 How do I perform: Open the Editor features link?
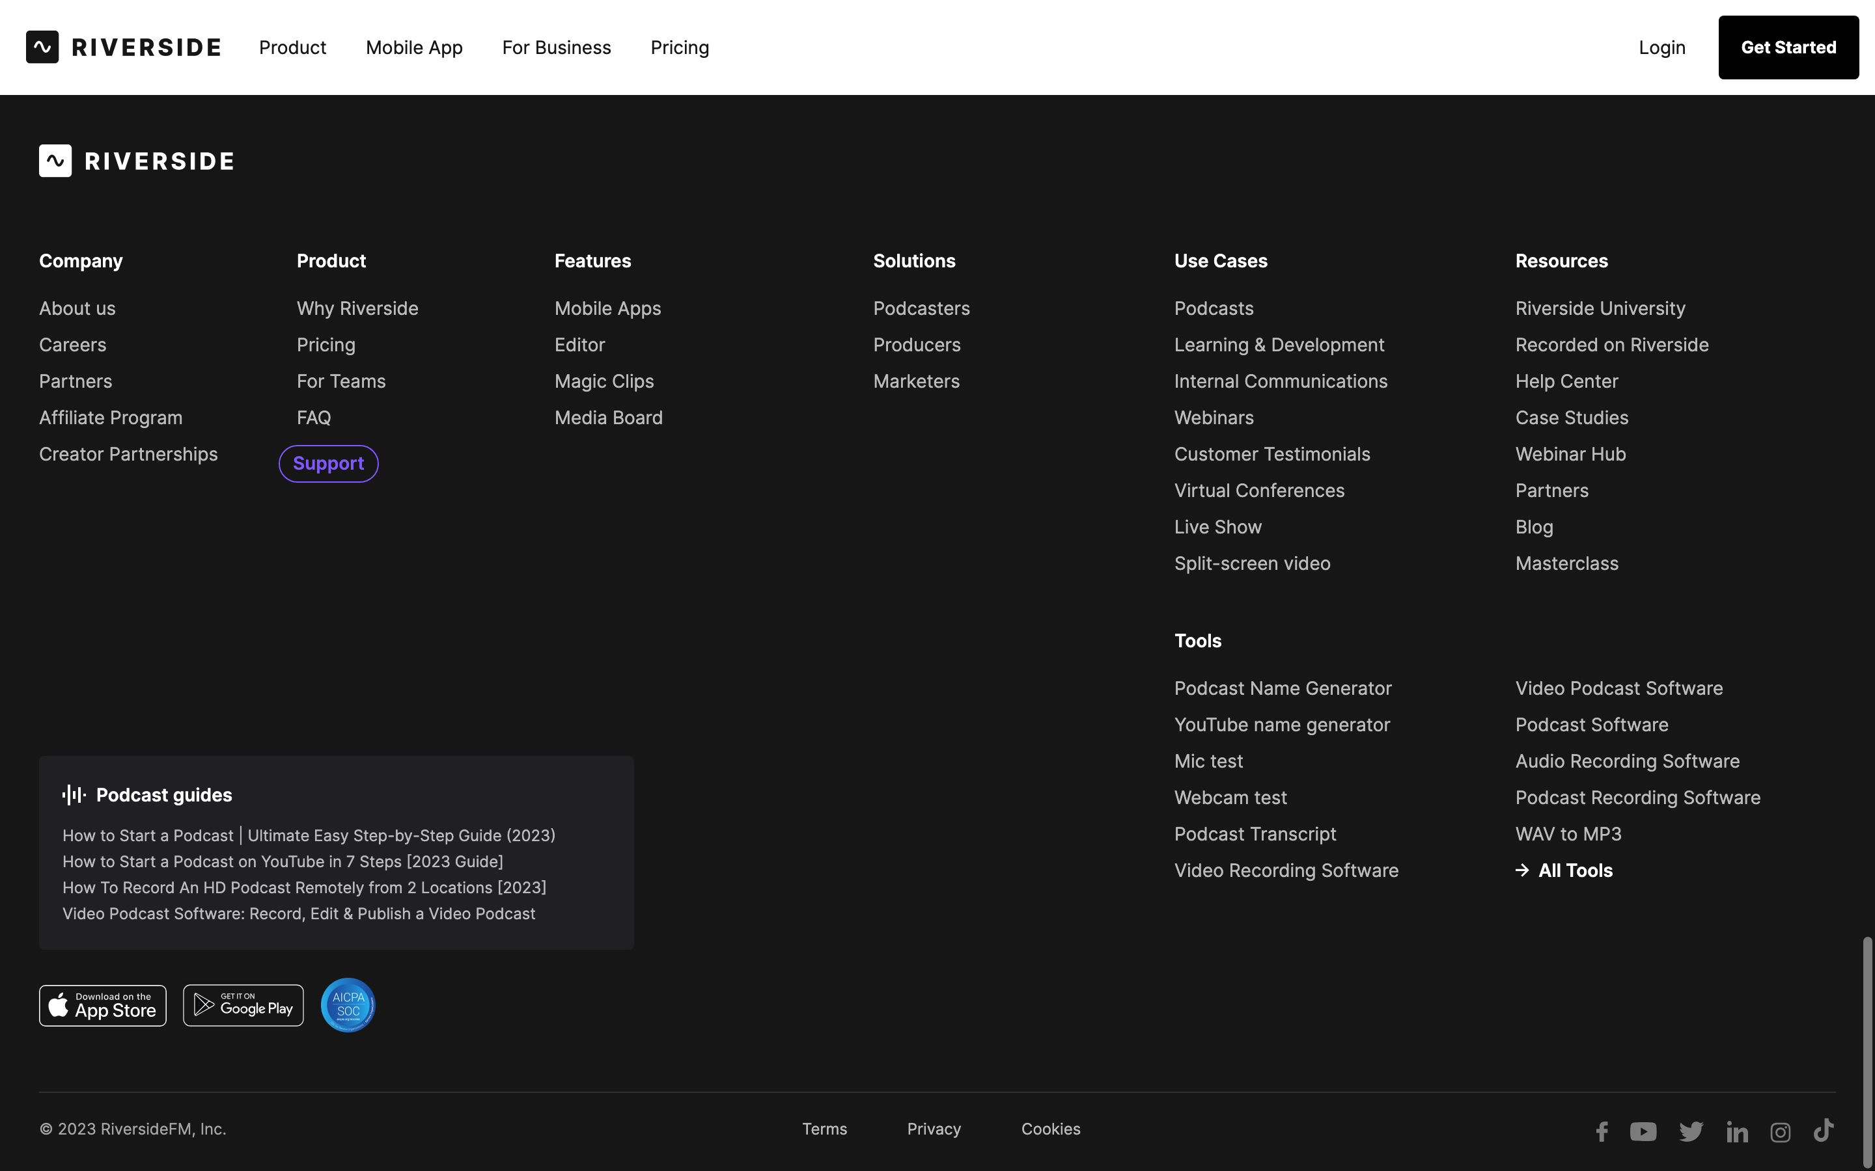pyautogui.click(x=579, y=345)
